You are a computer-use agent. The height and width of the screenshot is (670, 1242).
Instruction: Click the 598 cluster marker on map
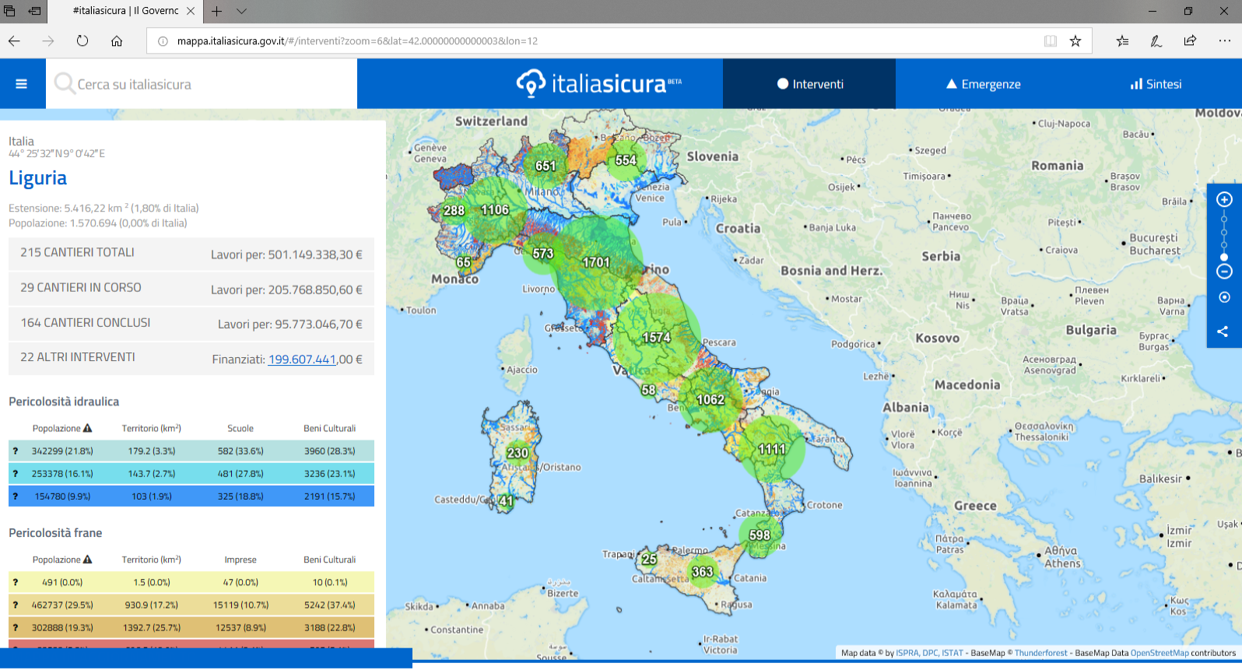pyautogui.click(x=760, y=535)
